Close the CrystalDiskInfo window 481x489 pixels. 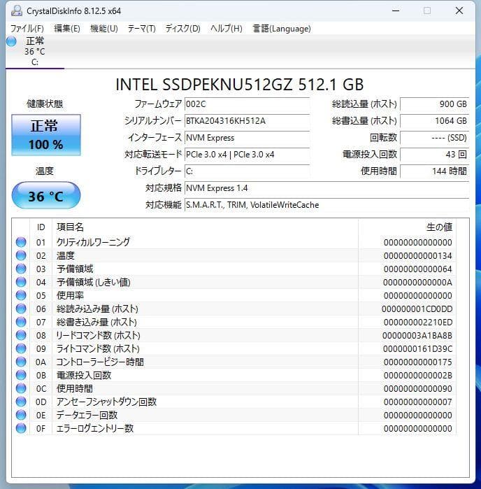click(x=459, y=10)
